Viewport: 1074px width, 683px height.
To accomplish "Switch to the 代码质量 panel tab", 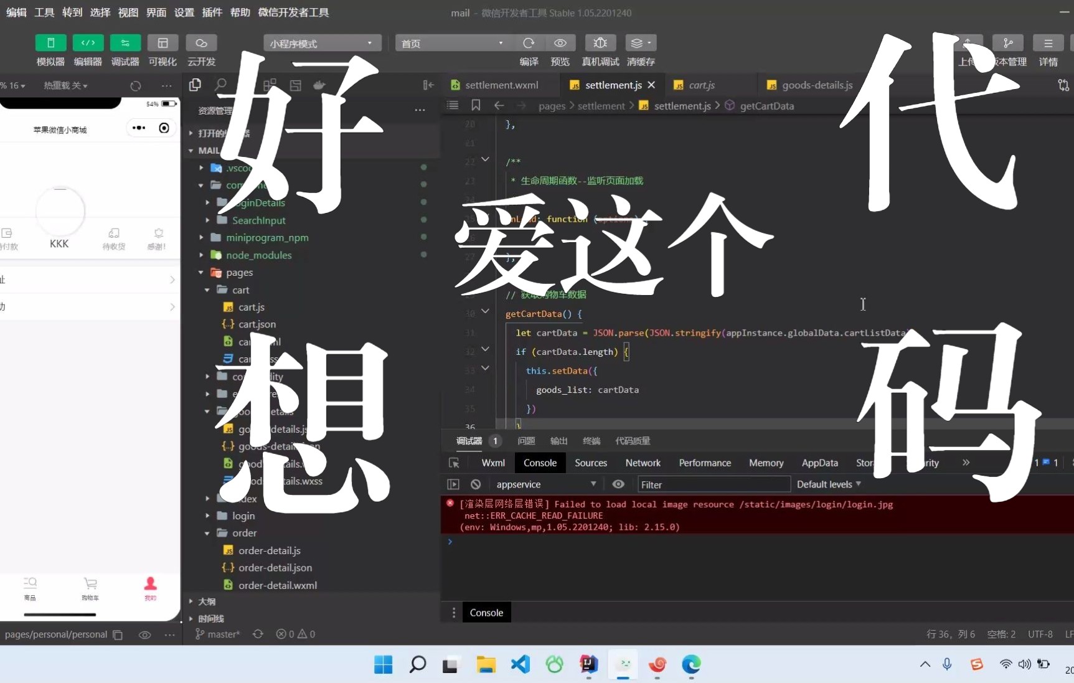I will click(x=633, y=441).
